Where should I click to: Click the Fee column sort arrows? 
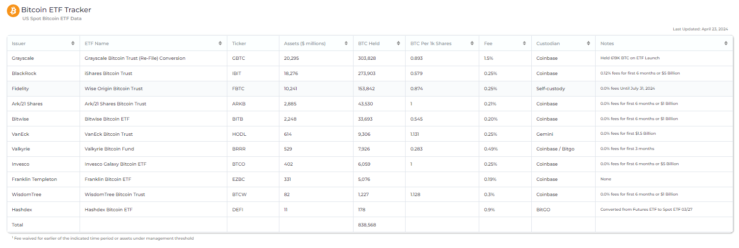pos(524,44)
